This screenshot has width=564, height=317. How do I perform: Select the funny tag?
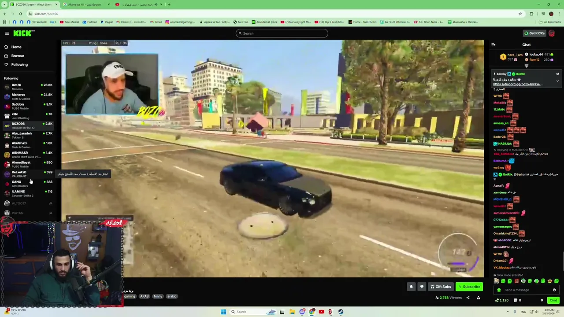(x=158, y=296)
